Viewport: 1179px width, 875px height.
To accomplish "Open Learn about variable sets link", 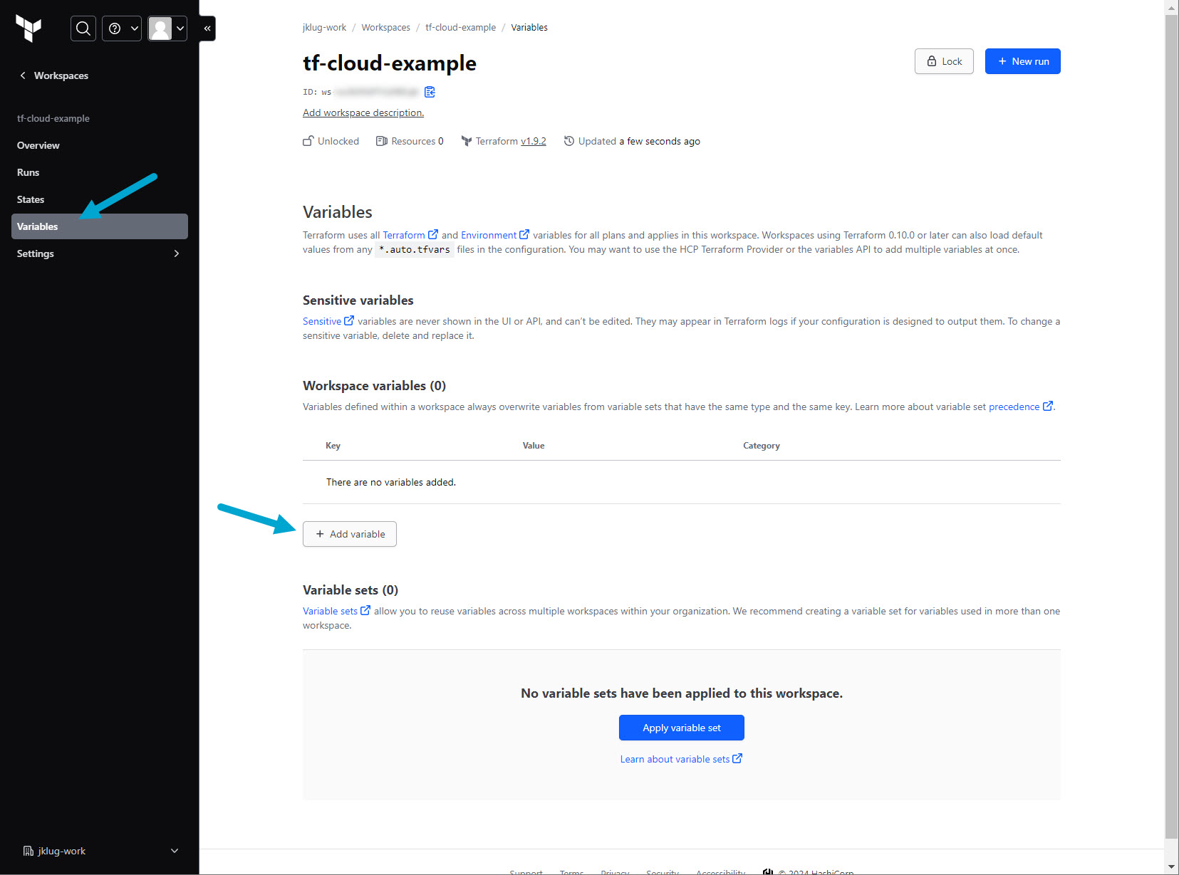I will (x=680, y=759).
